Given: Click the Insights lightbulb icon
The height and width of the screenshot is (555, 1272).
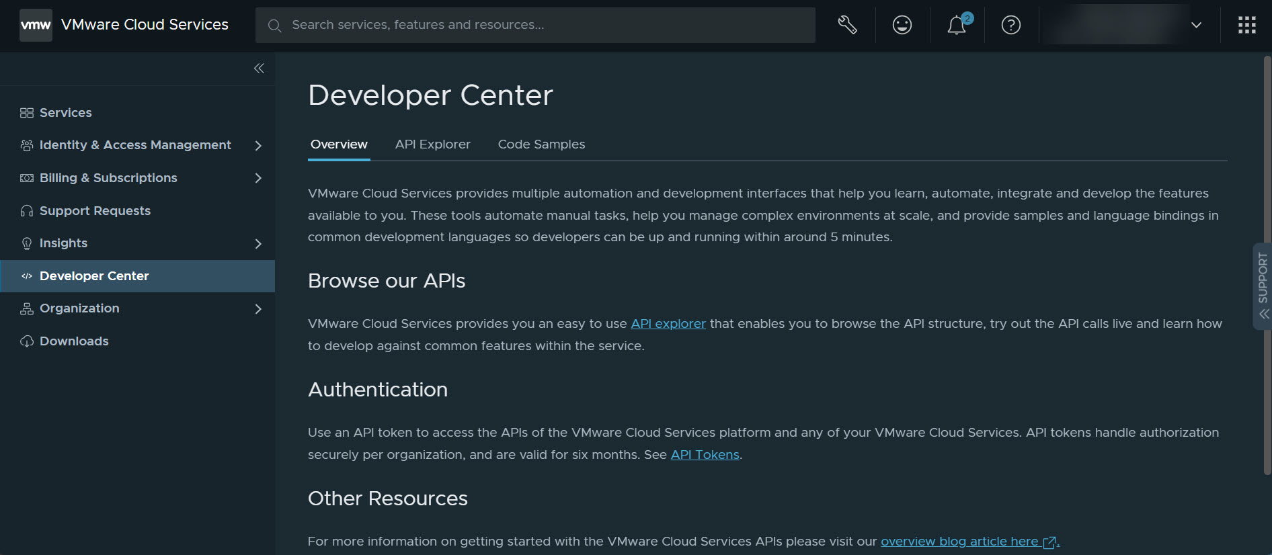Looking at the screenshot, I should (x=27, y=243).
